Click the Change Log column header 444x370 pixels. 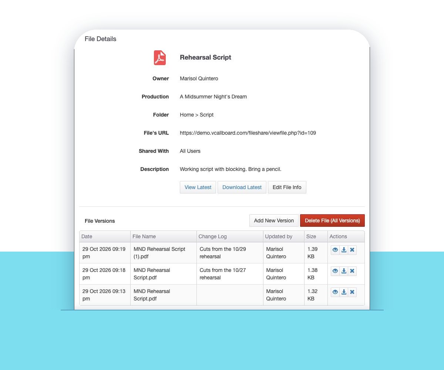[x=230, y=236]
